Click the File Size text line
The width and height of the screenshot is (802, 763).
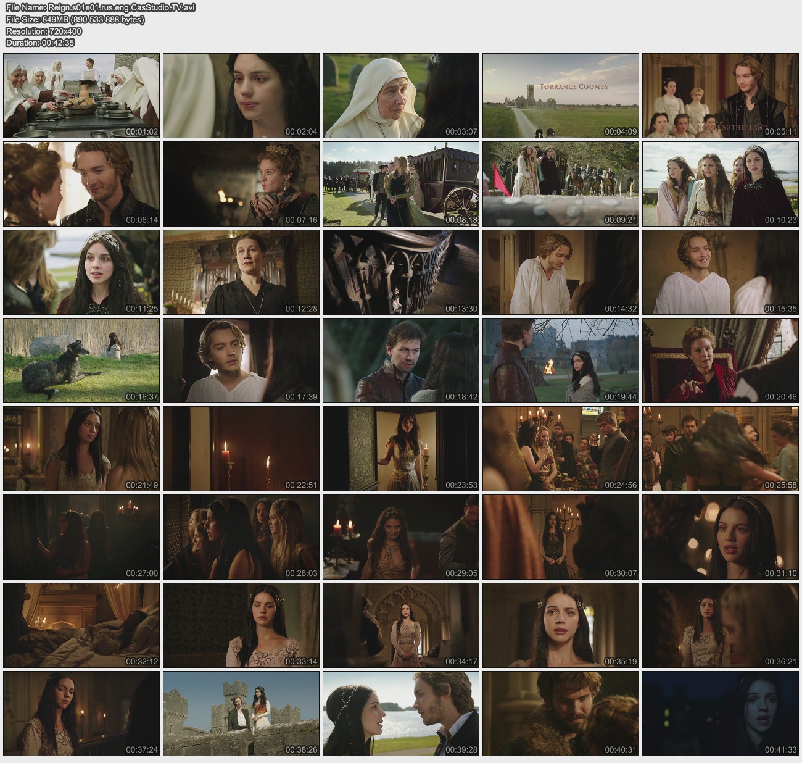pos(75,20)
